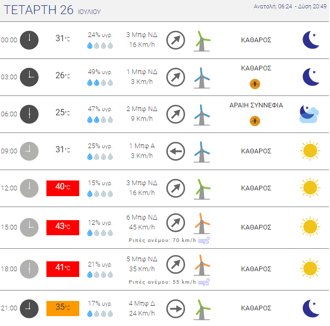Click the orange wind turbine at 15:00
Viewport: 330px width, 326px height.
tap(202, 223)
